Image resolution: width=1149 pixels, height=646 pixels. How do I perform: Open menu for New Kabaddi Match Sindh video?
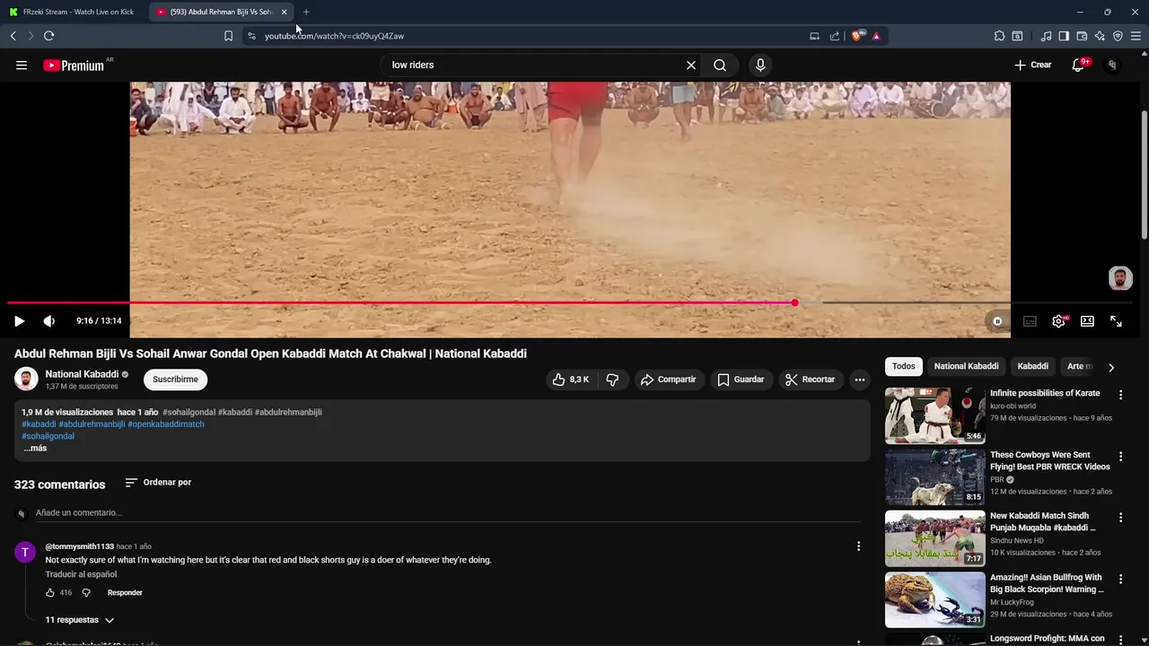point(1120,518)
